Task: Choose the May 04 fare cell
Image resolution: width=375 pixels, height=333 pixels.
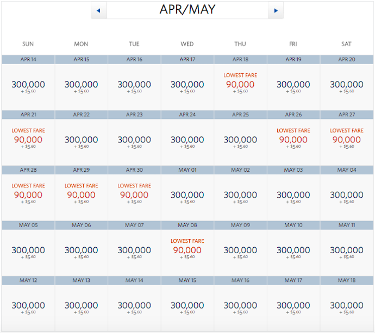Action: tap(347, 195)
